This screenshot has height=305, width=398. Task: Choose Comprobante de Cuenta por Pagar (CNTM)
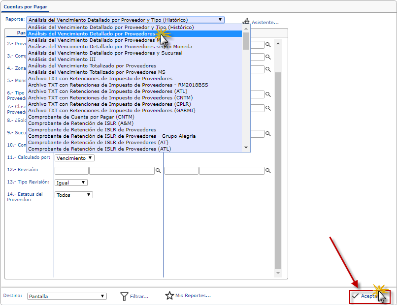click(x=81, y=117)
